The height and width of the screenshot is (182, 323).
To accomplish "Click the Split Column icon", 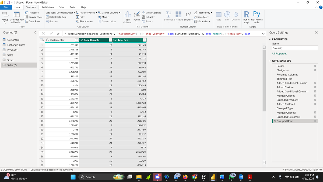I will click(x=128, y=14).
